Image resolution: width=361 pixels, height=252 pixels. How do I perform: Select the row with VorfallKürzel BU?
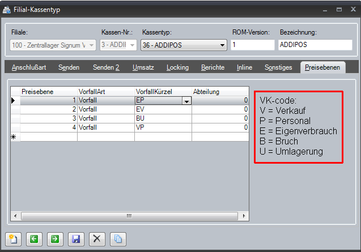[16, 118]
